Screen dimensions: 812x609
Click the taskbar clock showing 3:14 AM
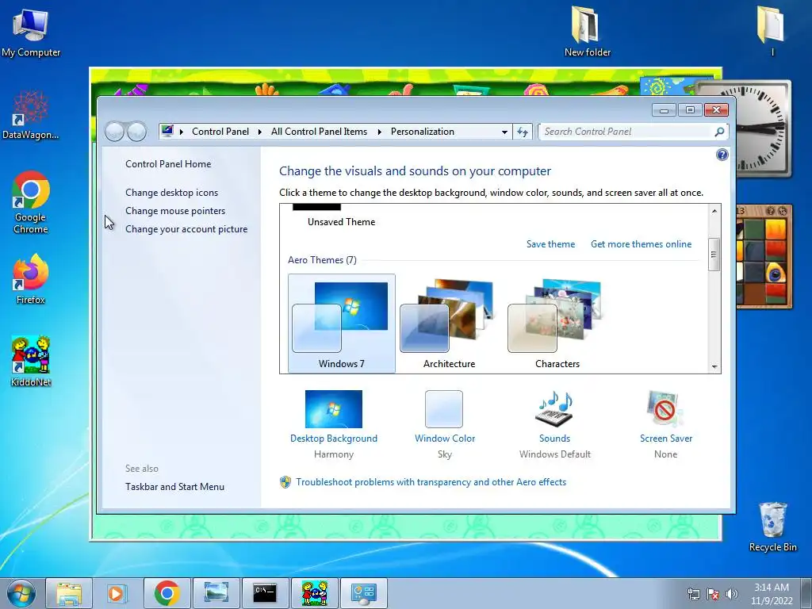[x=772, y=594]
